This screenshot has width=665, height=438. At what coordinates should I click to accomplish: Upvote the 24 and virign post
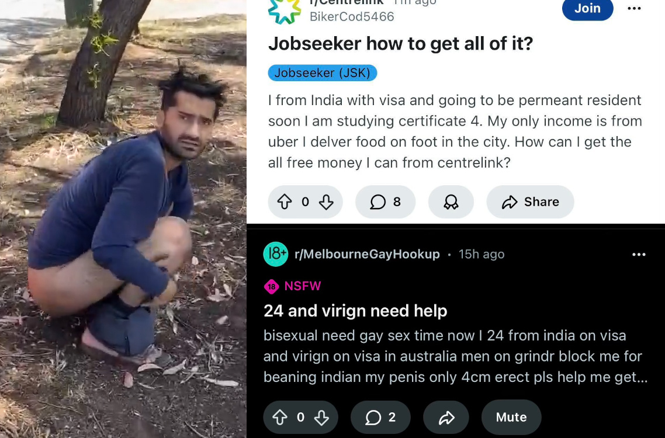tap(280, 417)
